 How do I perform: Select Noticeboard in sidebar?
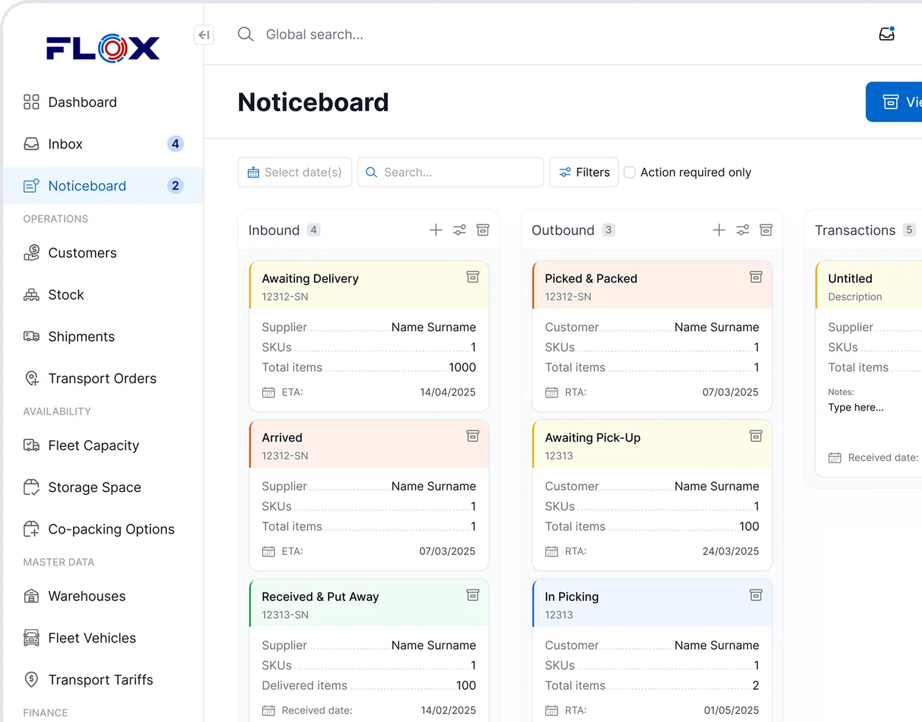(103, 186)
